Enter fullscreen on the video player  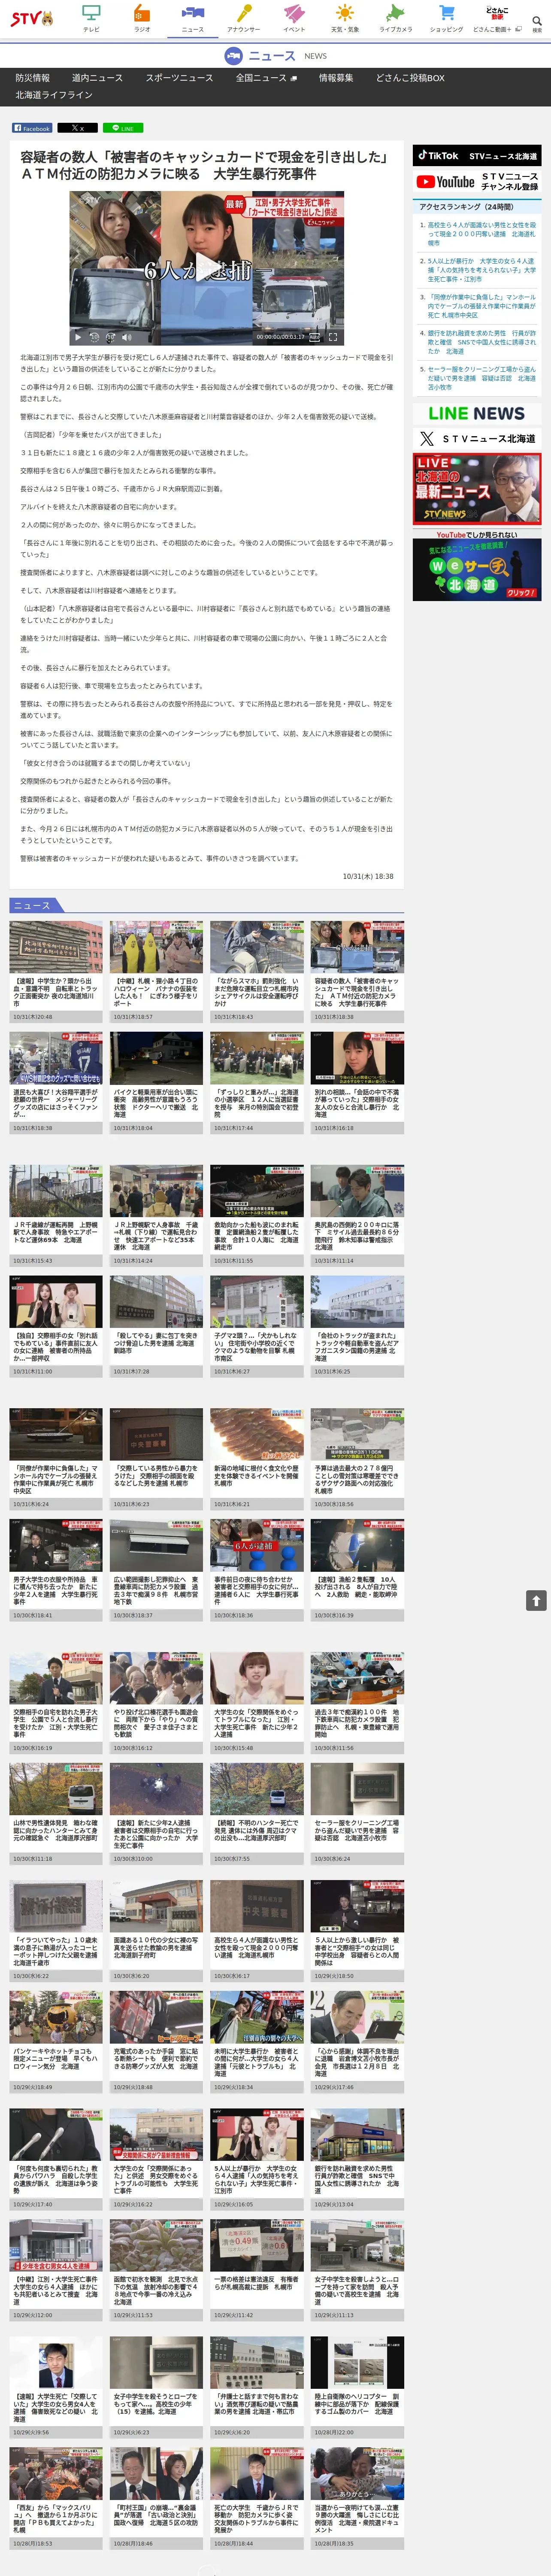333,337
